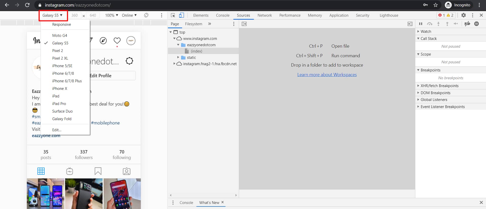
Task: Collapse www.instagram.com tree node
Action: (174, 39)
